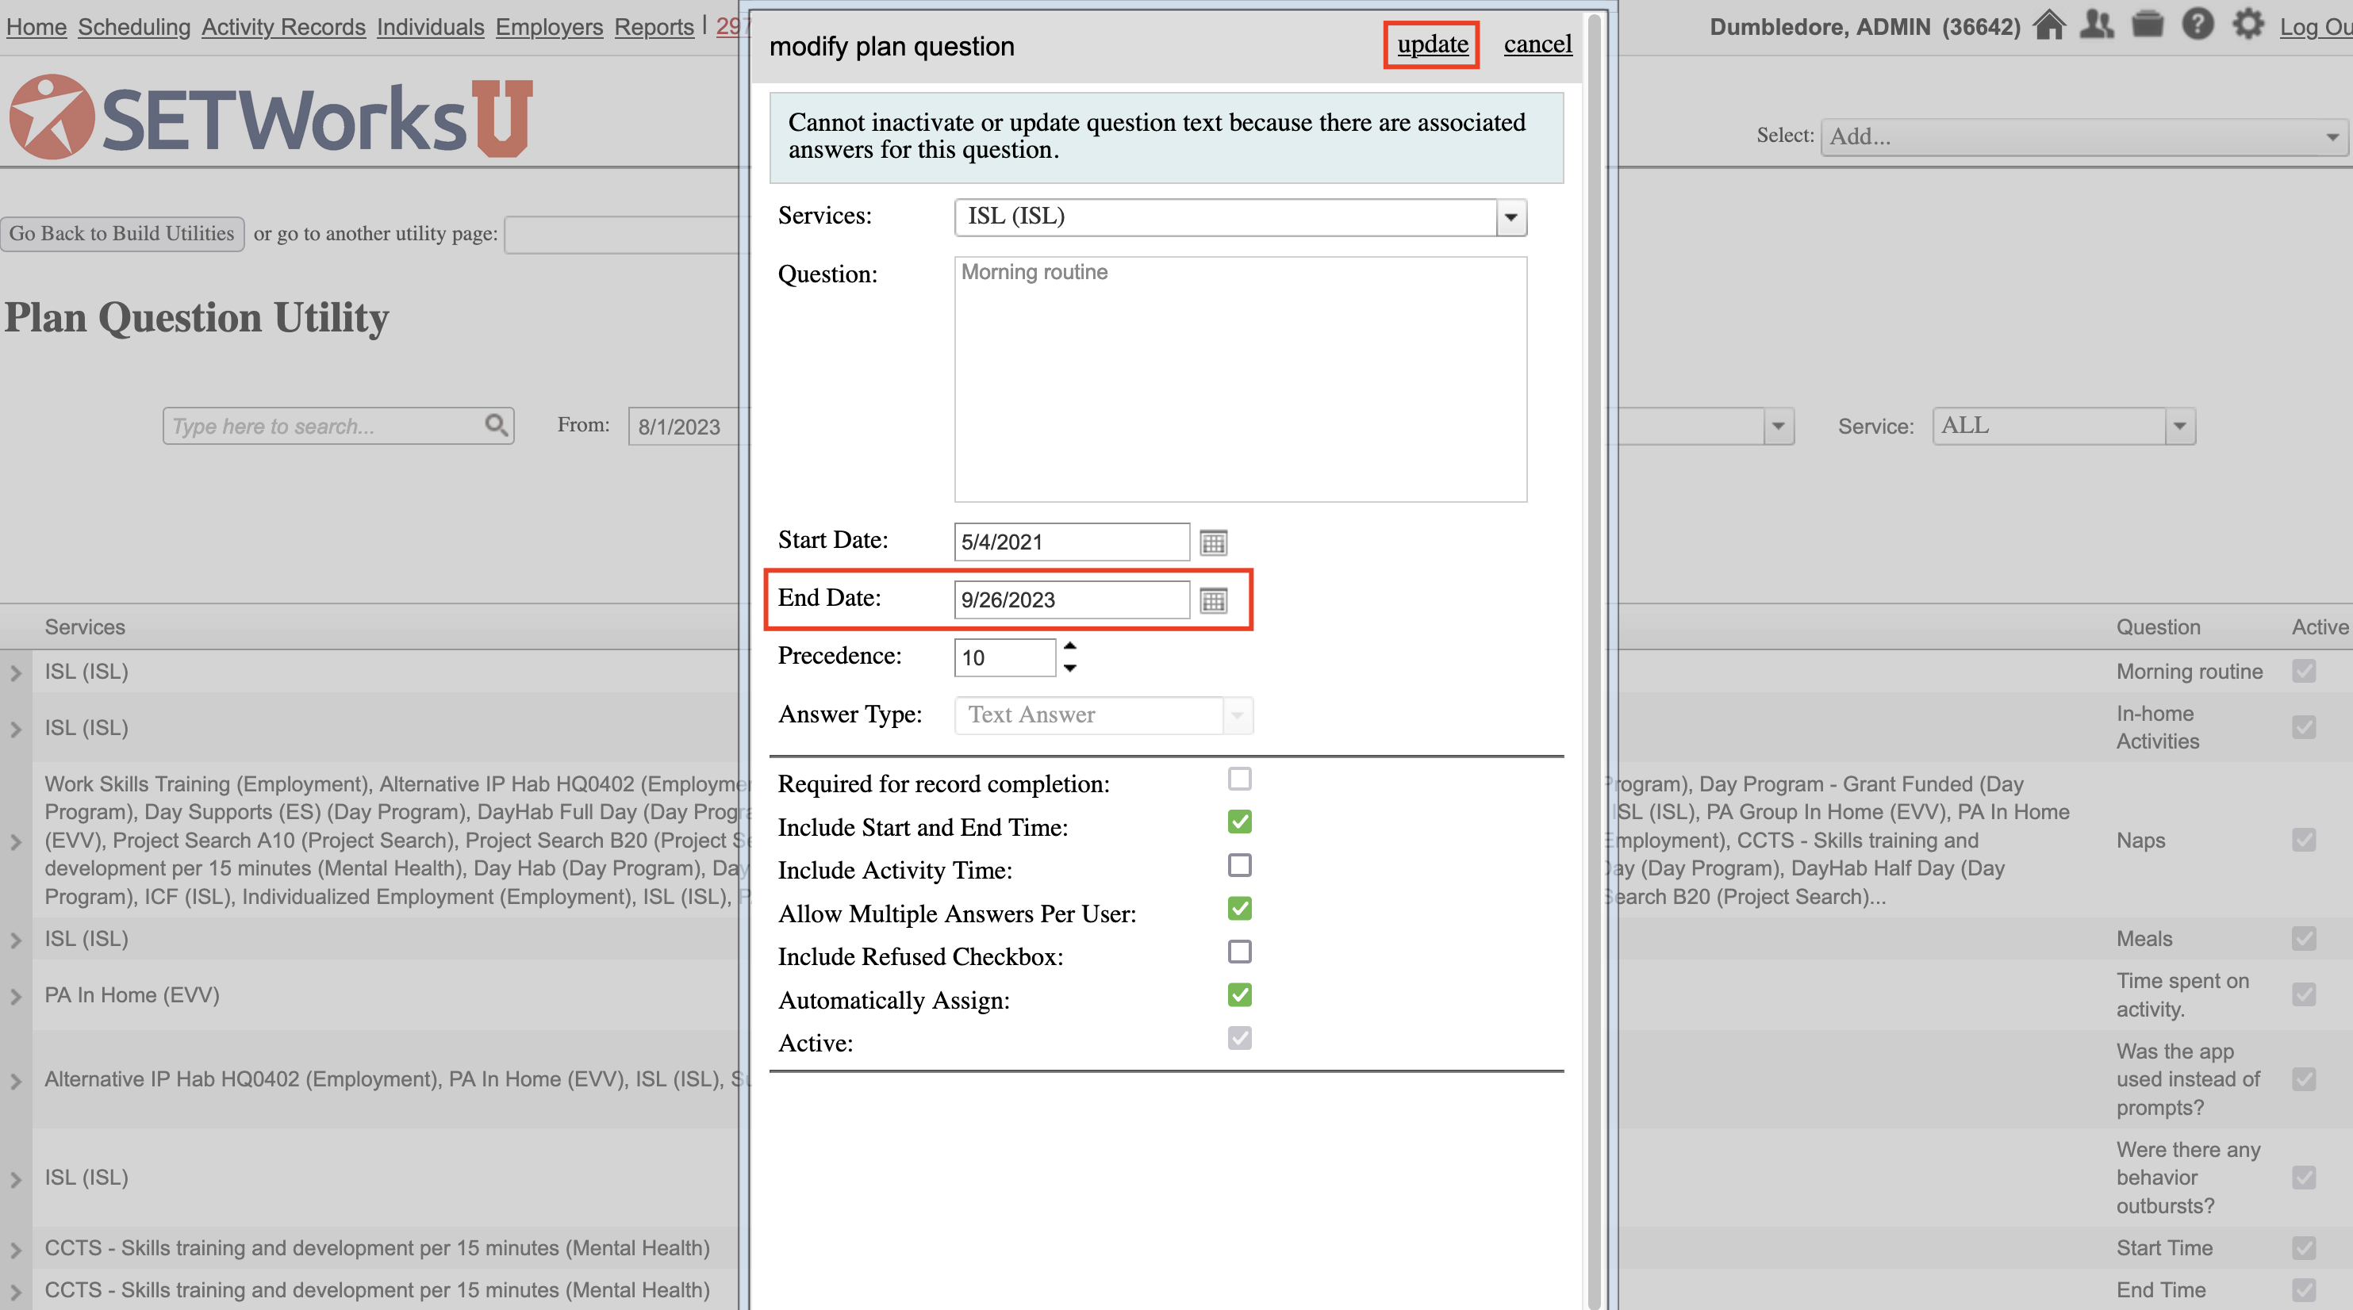Open the Employers menu
This screenshot has height=1310, width=2353.
549,26
